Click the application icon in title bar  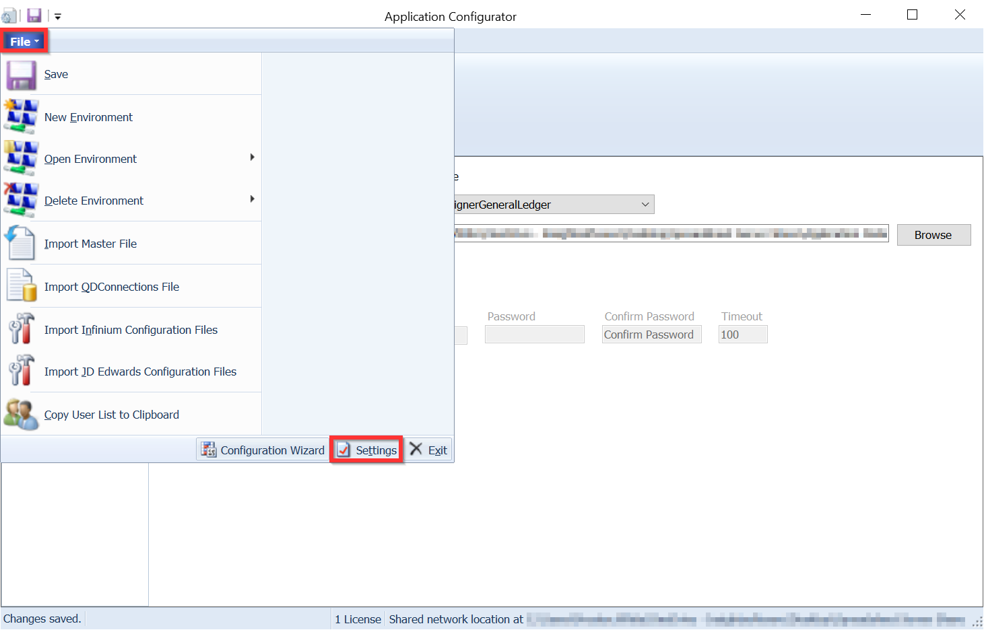(9, 15)
